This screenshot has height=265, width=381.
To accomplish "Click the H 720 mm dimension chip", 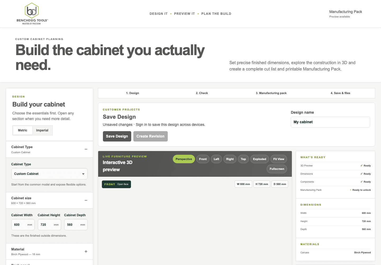I will [x=262, y=184].
